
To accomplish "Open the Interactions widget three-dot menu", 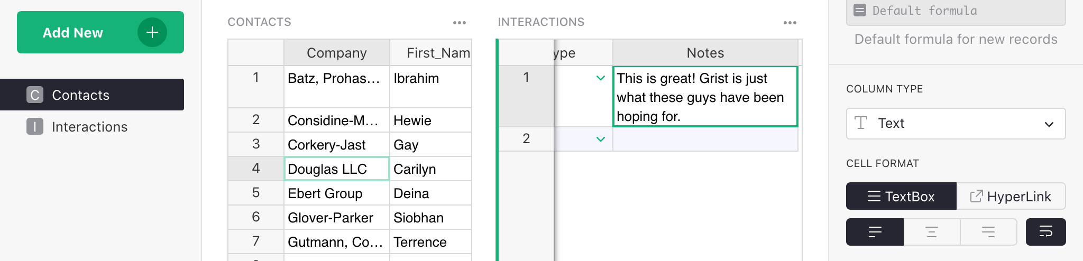I will [x=790, y=23].
